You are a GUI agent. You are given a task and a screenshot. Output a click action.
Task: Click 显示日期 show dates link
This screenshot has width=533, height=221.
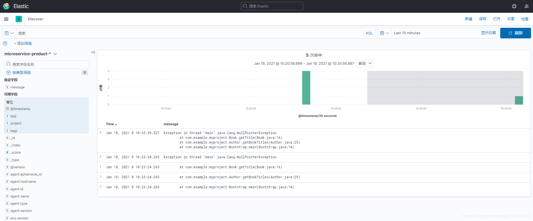click(x=489, y=33)
